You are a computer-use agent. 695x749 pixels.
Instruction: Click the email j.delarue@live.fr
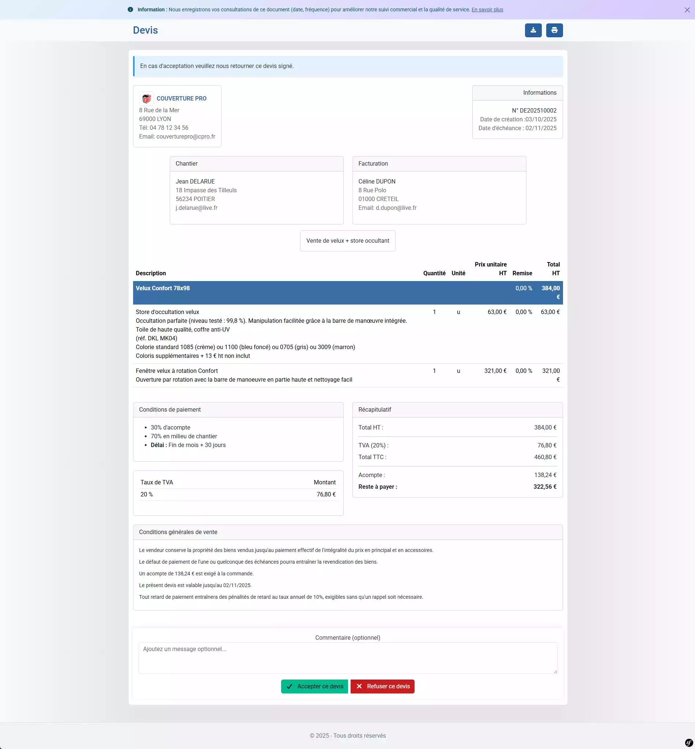196,208
